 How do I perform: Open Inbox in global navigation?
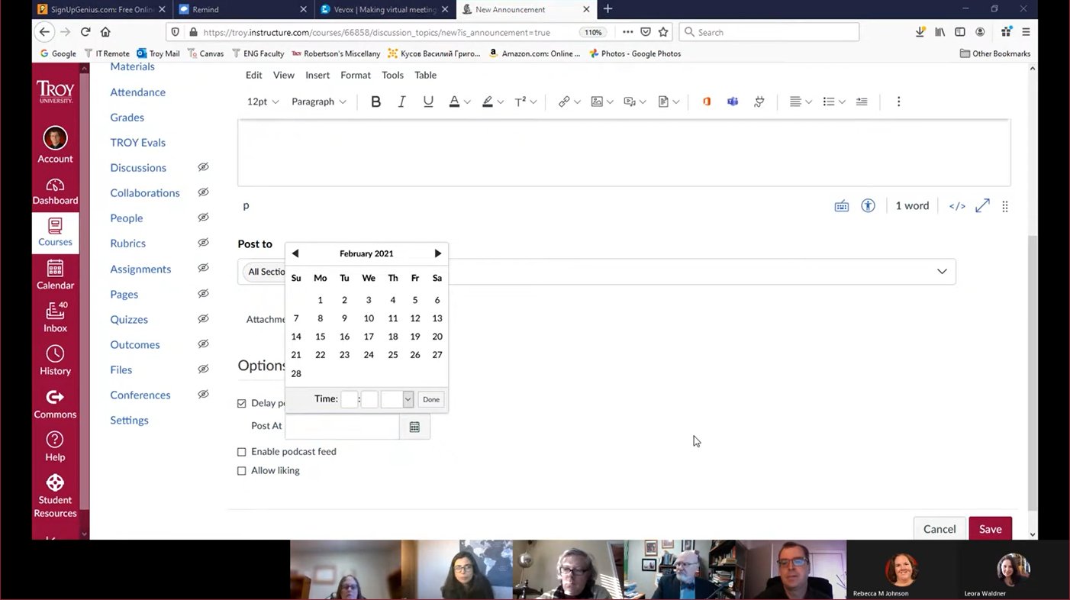click(55, 318)
